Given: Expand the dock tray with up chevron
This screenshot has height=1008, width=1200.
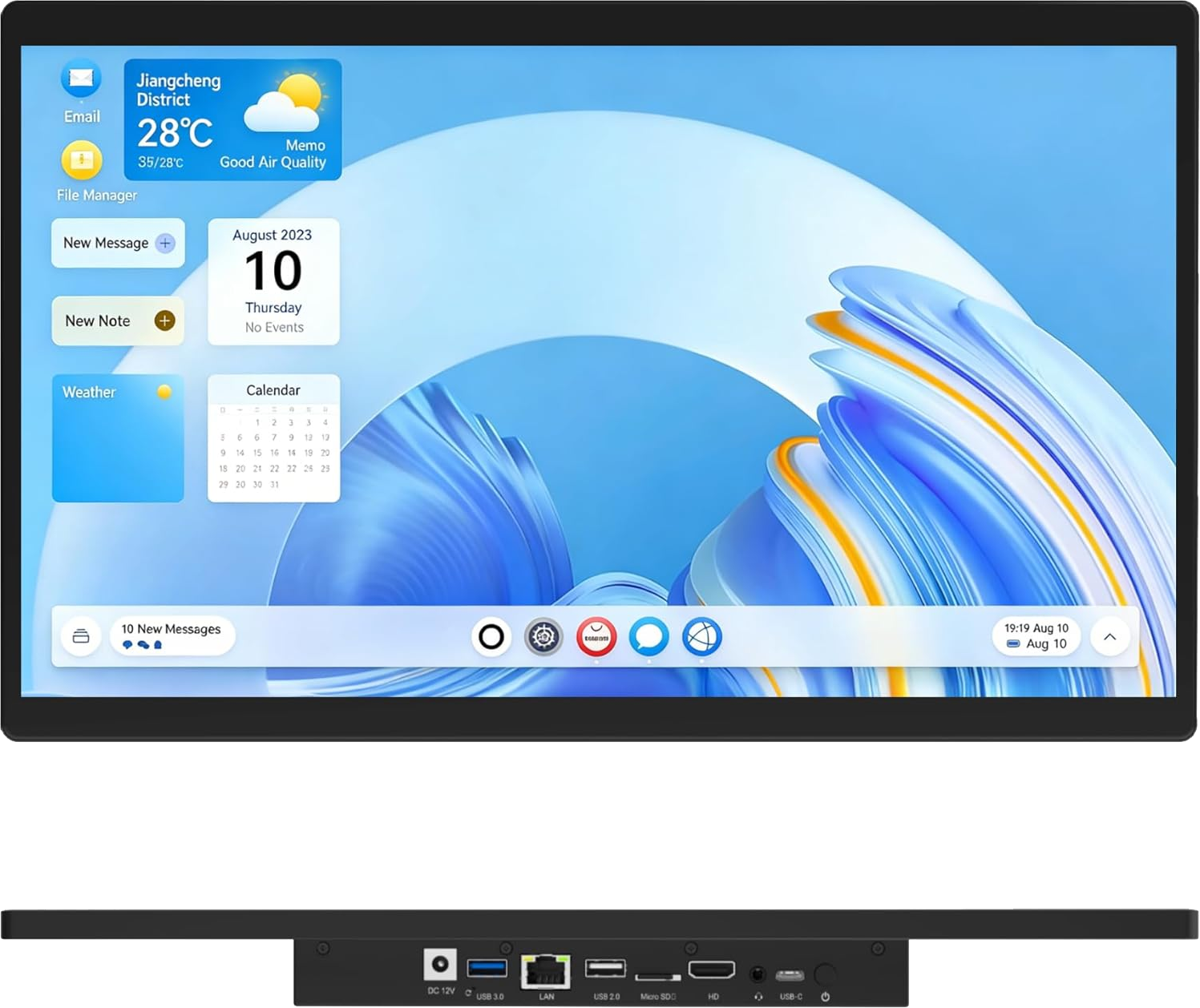Looking at the screenshot, I should coord(1110,637).
